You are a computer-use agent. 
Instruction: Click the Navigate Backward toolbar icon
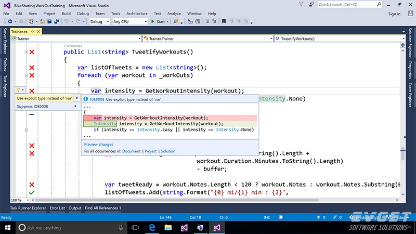[10, 21]
